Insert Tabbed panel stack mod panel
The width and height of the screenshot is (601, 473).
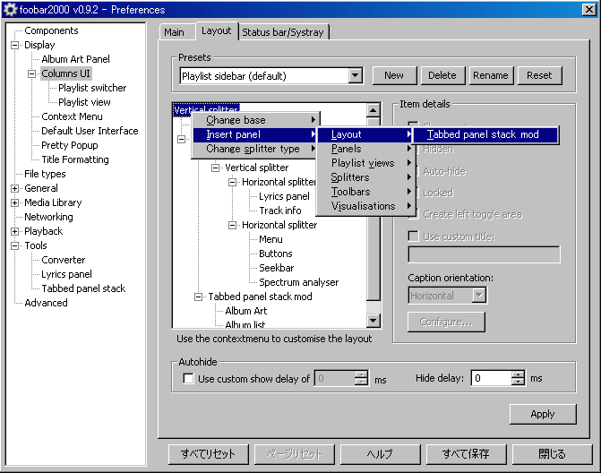485,134
